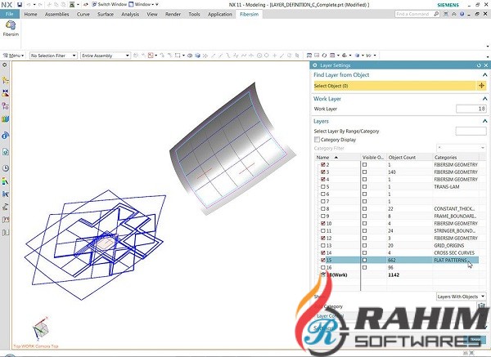The height and width of the screenshot is (357, 491).
Task: Open the Entire Assembly scope dropdown
Action: click(106, 56)
